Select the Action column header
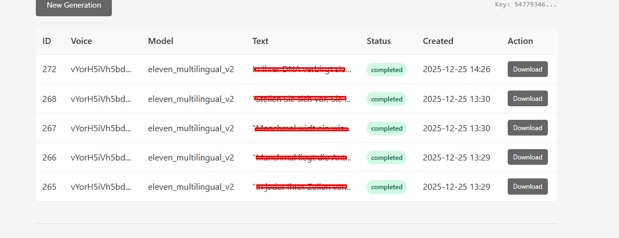The height and width of the screenshot is (238, 619). 520,41
